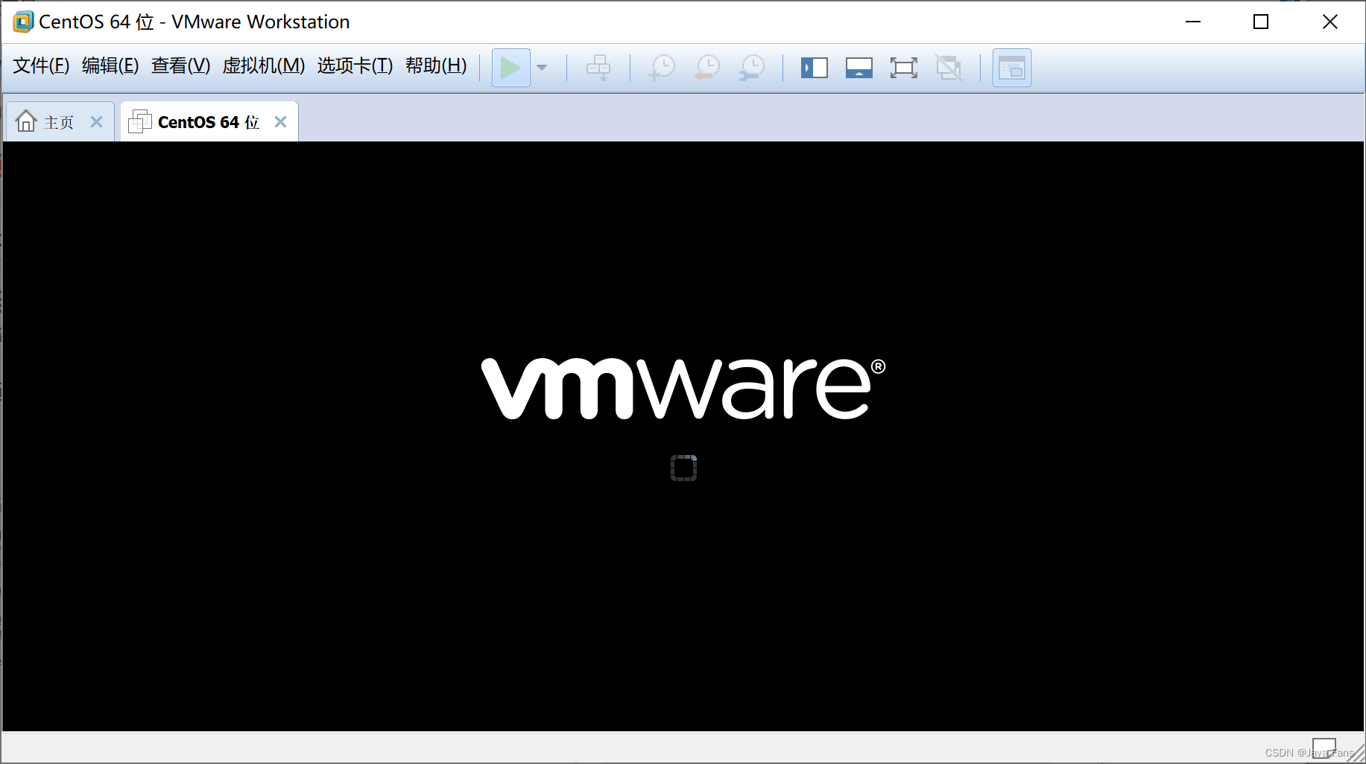Viewport: 1366px width, 764px height.
Task: Expand the power options dropdown arrow
Action: 542,68
